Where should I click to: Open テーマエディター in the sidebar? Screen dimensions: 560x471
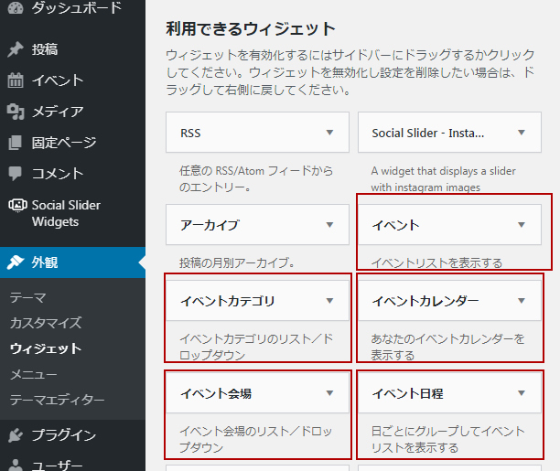coord(57,400)
